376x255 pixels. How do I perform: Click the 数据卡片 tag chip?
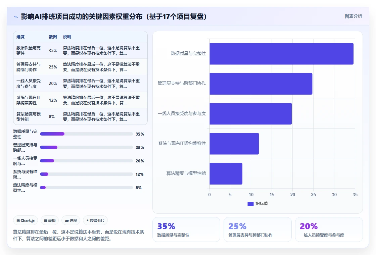pos(95,220)
